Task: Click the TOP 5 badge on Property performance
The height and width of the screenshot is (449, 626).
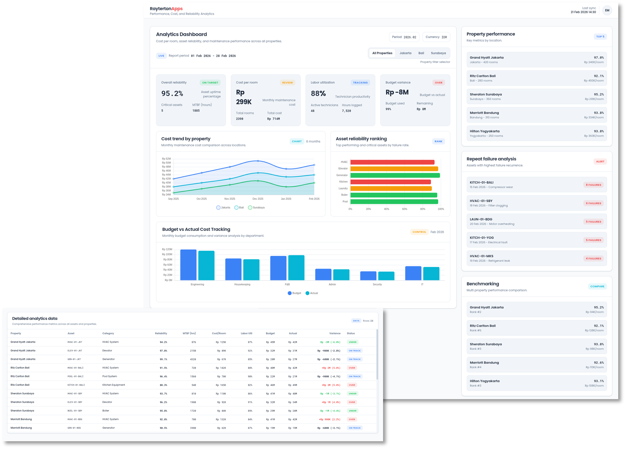Action: click(x=600, y=36)
